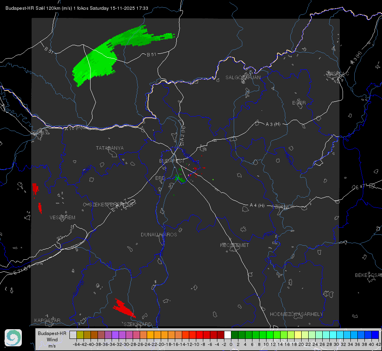
Task: Select the olive swatch between -64 and -42
Action: point(80,335)
